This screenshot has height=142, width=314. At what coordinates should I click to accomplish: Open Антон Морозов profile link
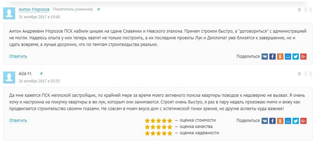click(x=34, y=9)
